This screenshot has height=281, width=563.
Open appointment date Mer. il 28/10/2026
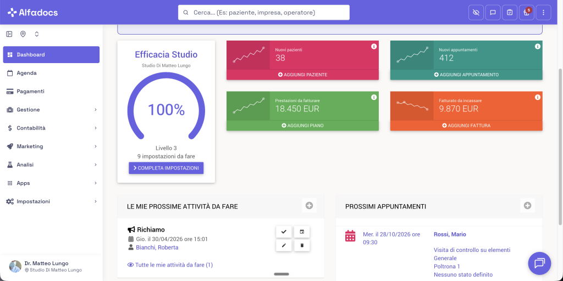(391, 238)
